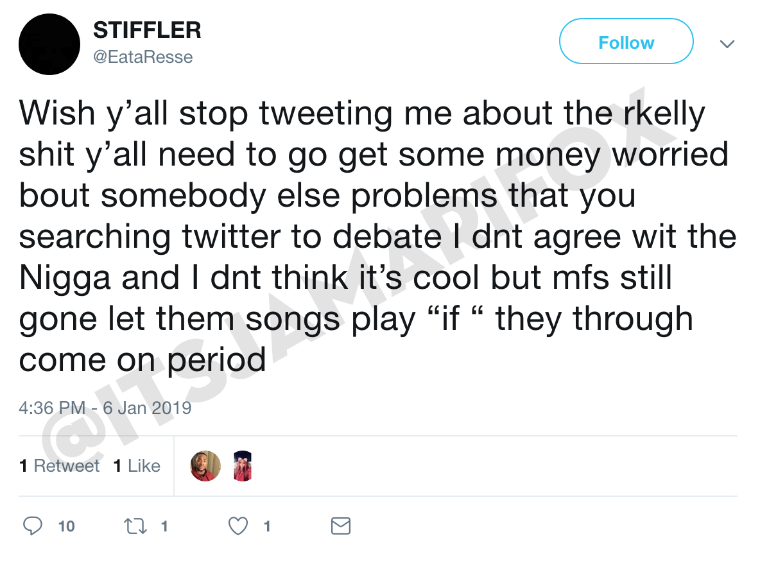Click the reply speech bubble icon
The height and width of the screenshot is (561, 769).
click(33, 526)
